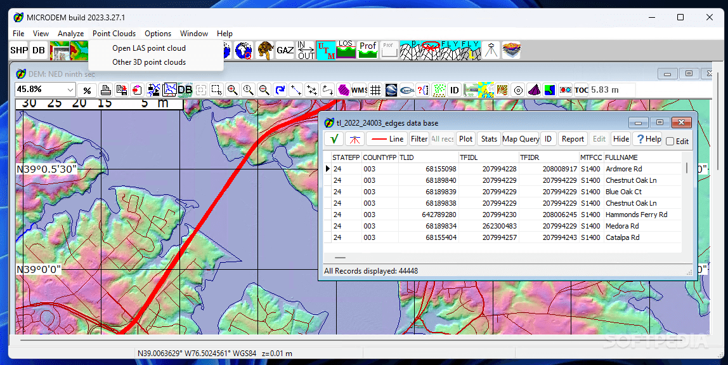Image resolution: width=728 pixels, height=365 pixels.
Task: Open the Help menu
Action: (x=224, y=34)
